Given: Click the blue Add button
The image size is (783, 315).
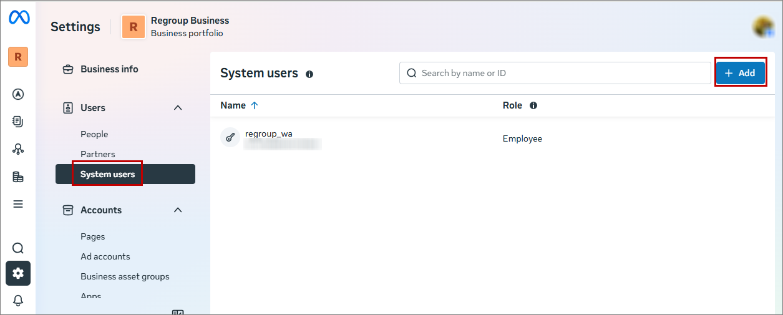Looking at the screenshot, I should [740, 73].
